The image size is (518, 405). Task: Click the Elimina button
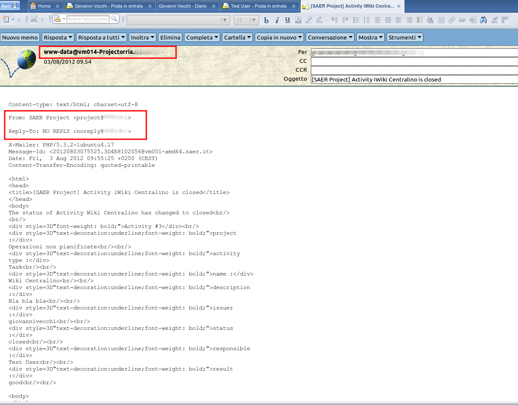(x=170, y=37)
